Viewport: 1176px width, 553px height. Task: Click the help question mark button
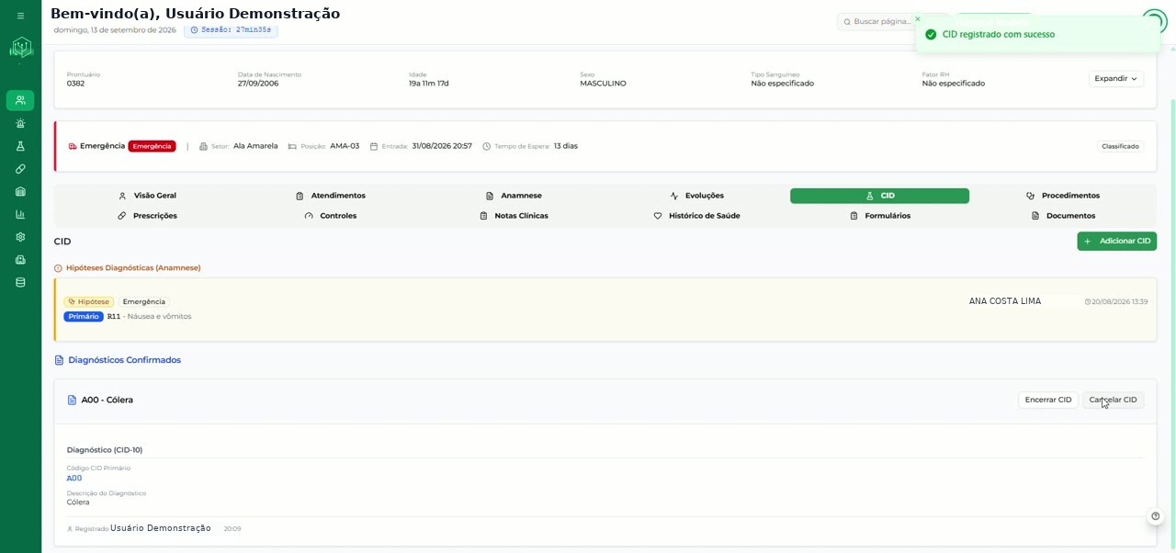click(1156, 516)
